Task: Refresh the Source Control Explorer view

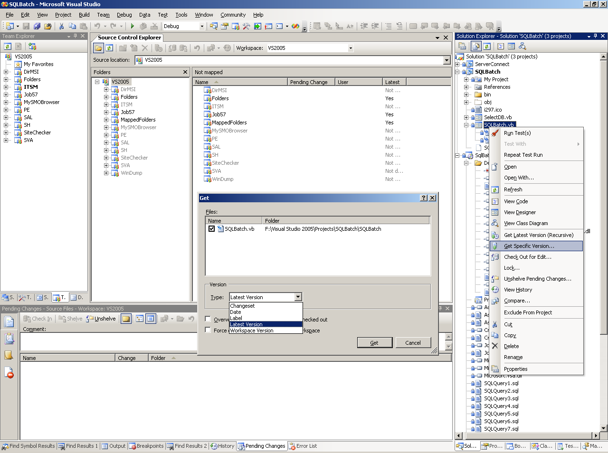Action: pyautogui.click(x=109, y=48)
